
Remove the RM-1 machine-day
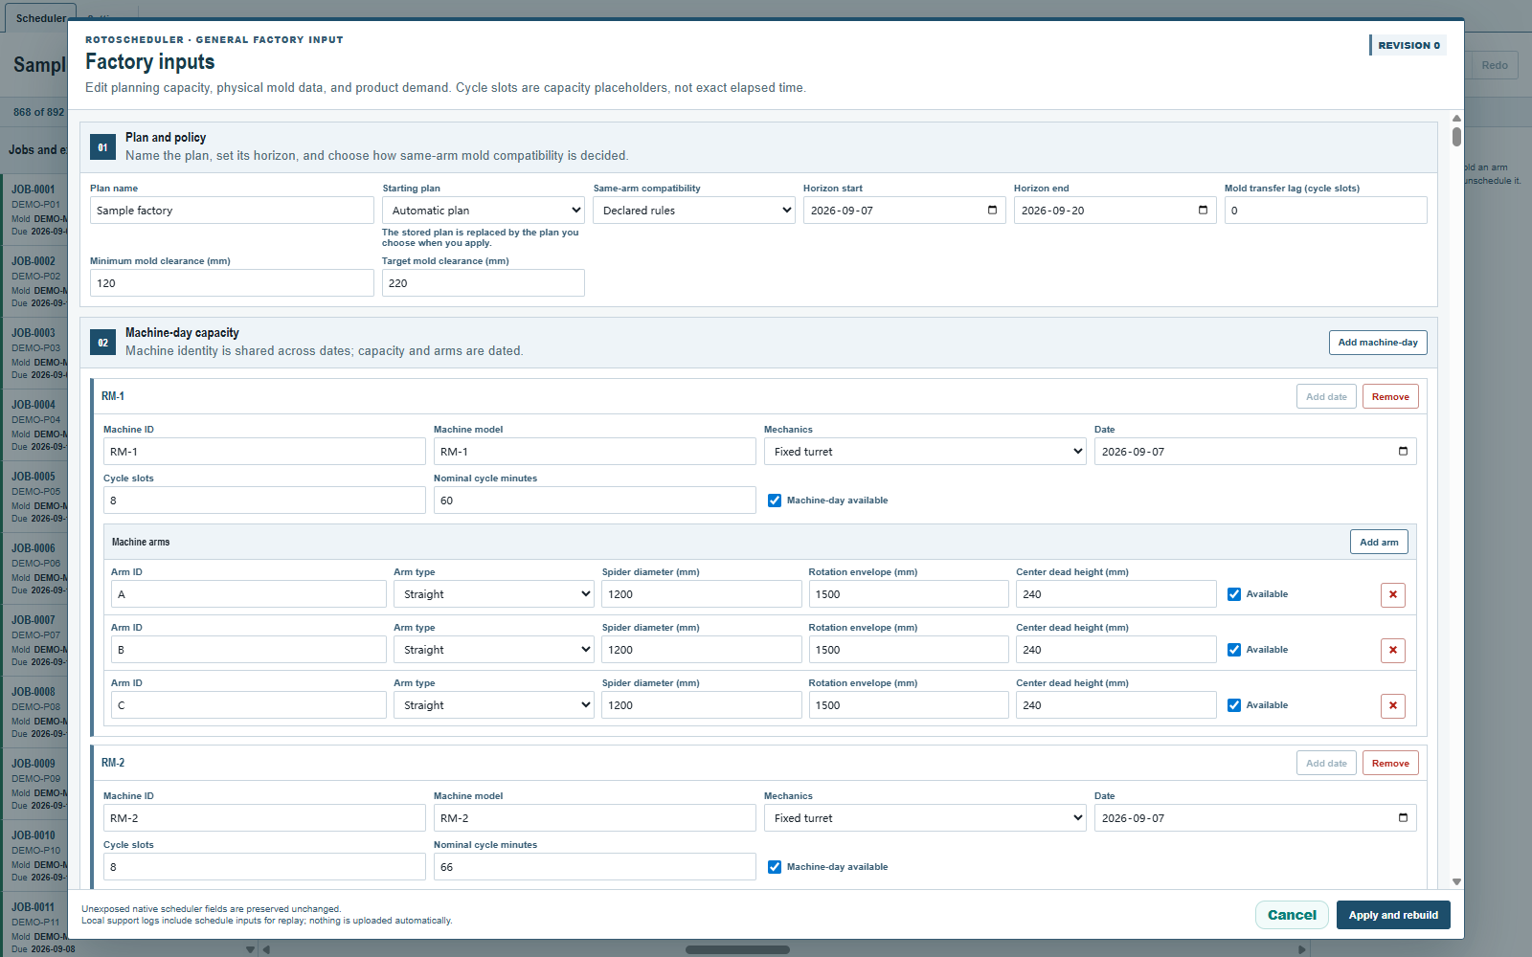pyautogui.click(x=1390, y=396)
